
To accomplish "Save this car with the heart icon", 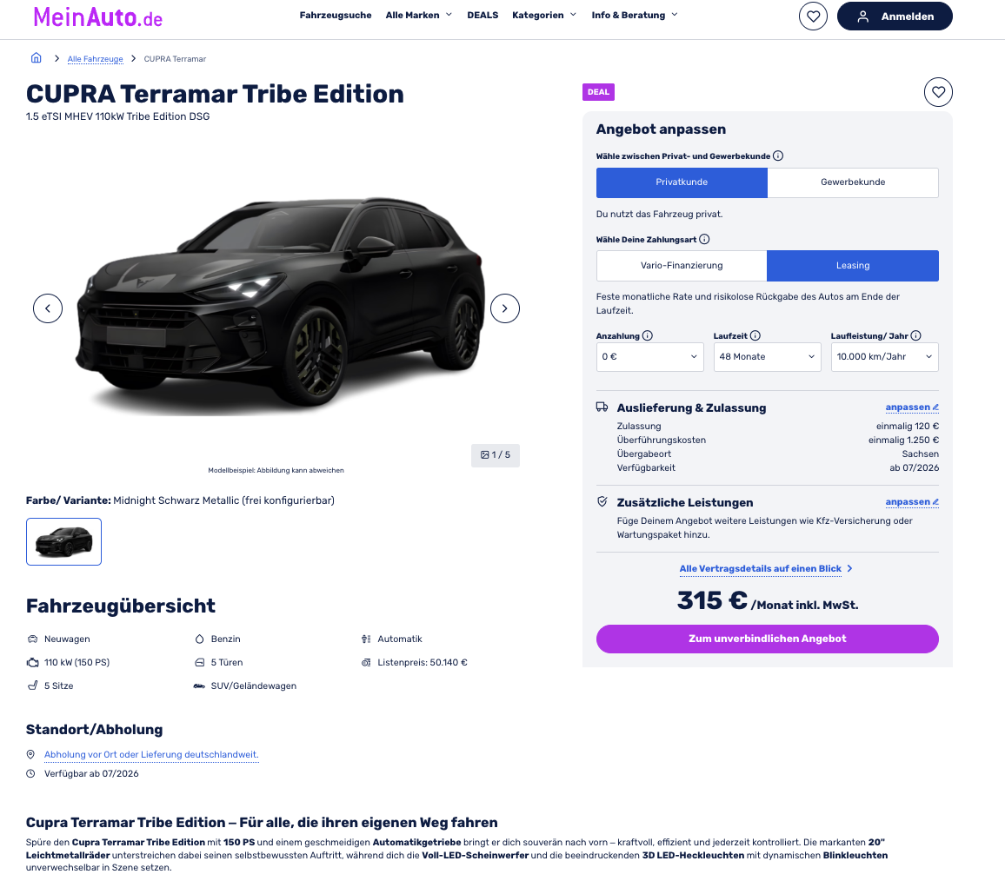I will click(938, 92).
